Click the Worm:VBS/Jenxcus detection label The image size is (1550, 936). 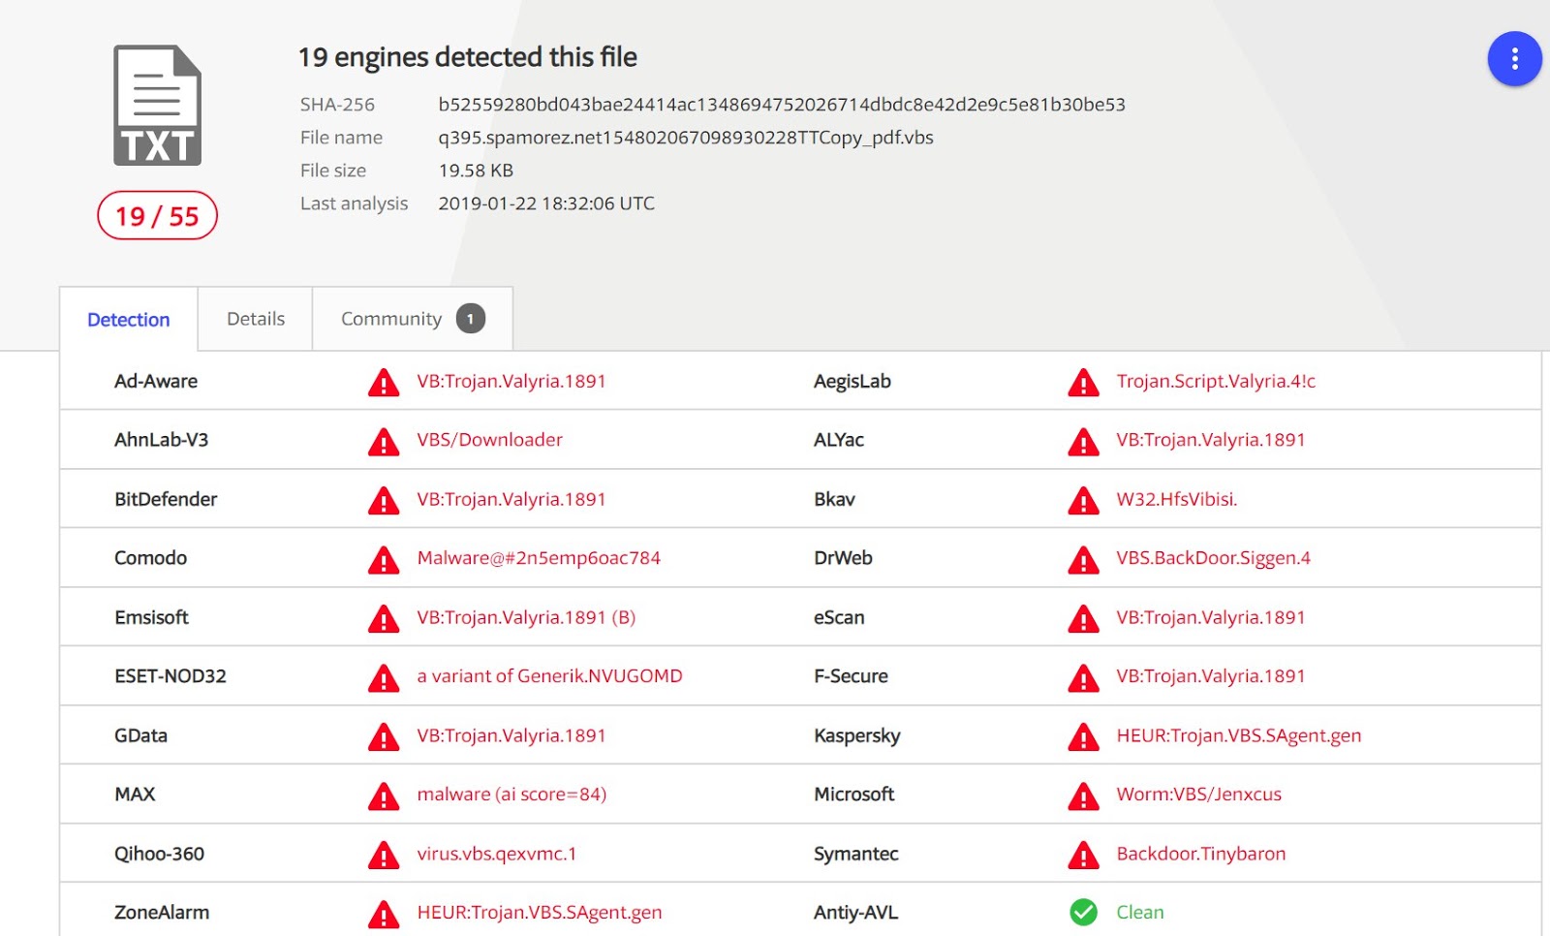[1198, 795]
